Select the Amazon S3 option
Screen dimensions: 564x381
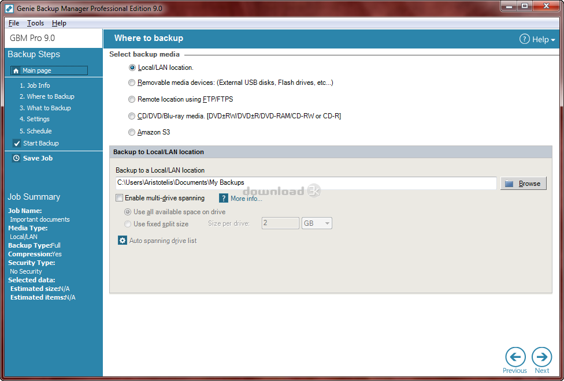point(132,132)
